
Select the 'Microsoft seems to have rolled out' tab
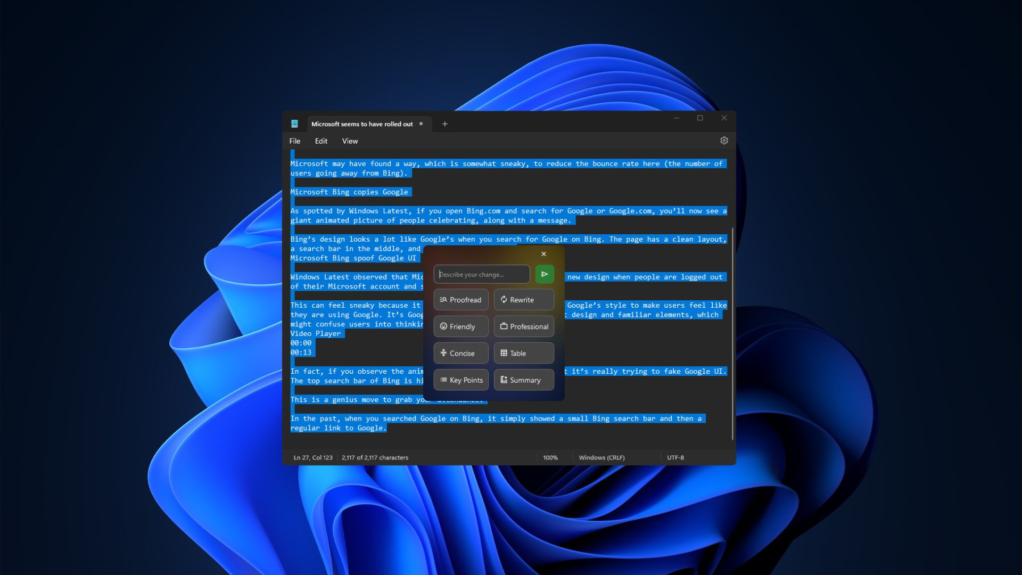(362, 124)
